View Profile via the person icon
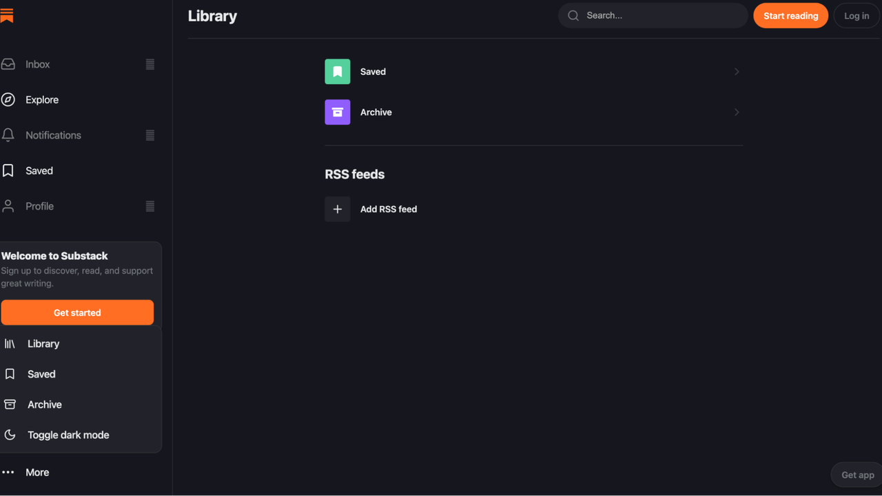This screenshot has height=496, width=882. 8,205
